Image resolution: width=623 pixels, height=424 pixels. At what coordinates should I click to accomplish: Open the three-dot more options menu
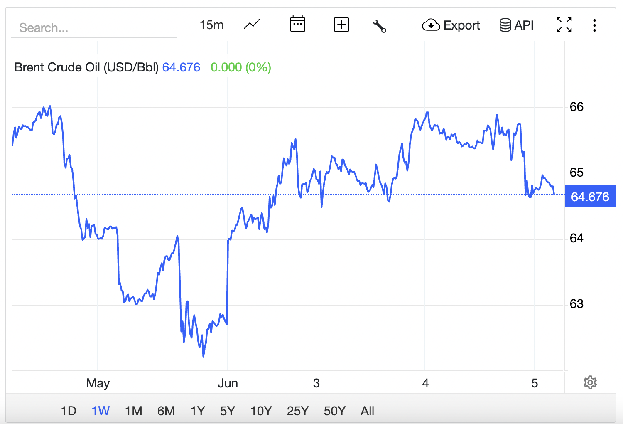(x=595, y=25)
